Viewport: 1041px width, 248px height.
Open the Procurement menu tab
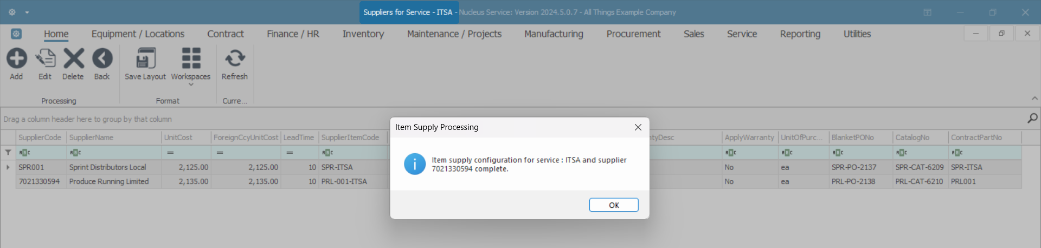(633, 34)
